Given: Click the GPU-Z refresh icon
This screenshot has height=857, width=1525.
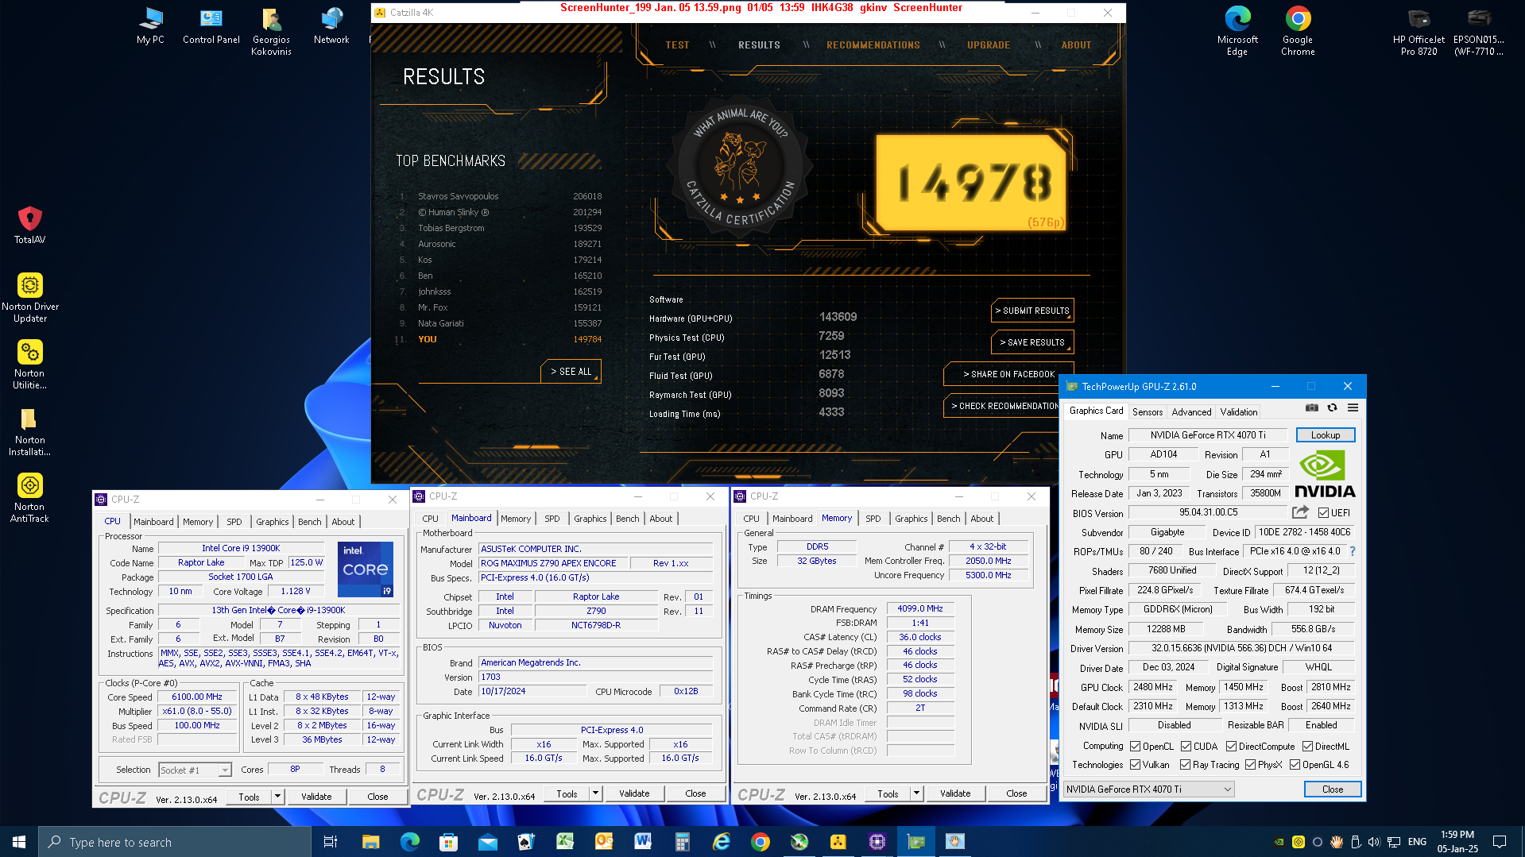Looking at the screenshot, I should coord(1333,407).
